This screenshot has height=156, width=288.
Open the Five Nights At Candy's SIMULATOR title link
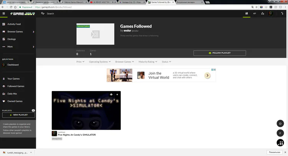tap(77, 135)
